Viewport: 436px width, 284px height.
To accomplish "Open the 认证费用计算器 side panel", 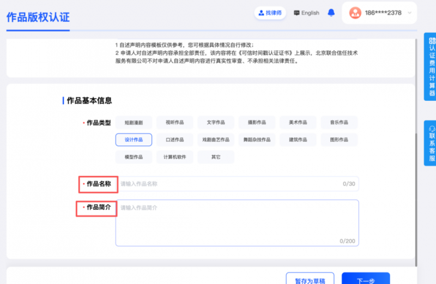I will click(431, 67).
